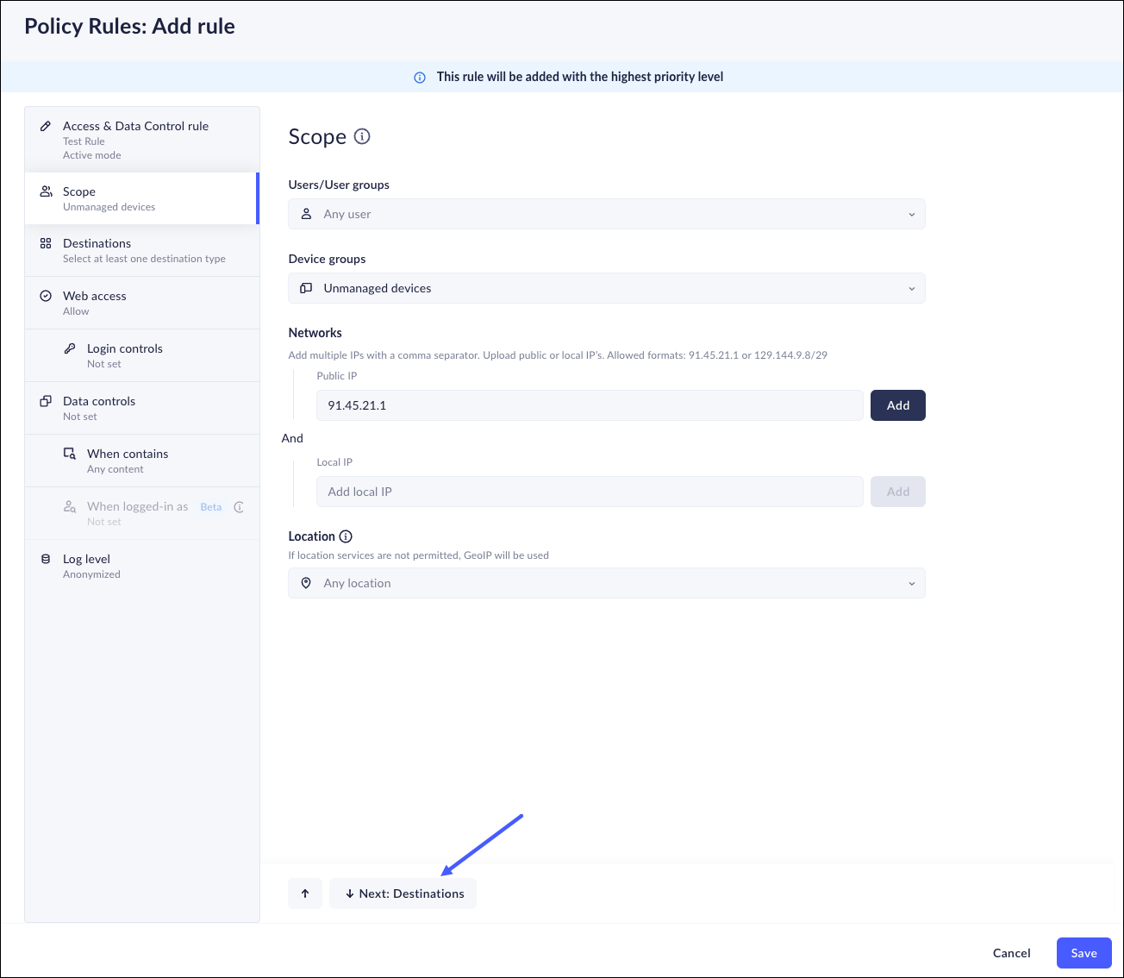Click the Login controls key icon

70,348
